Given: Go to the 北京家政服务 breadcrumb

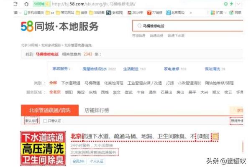Looking at the screenshot, I should pyautogui.click(x=51, y=45).
